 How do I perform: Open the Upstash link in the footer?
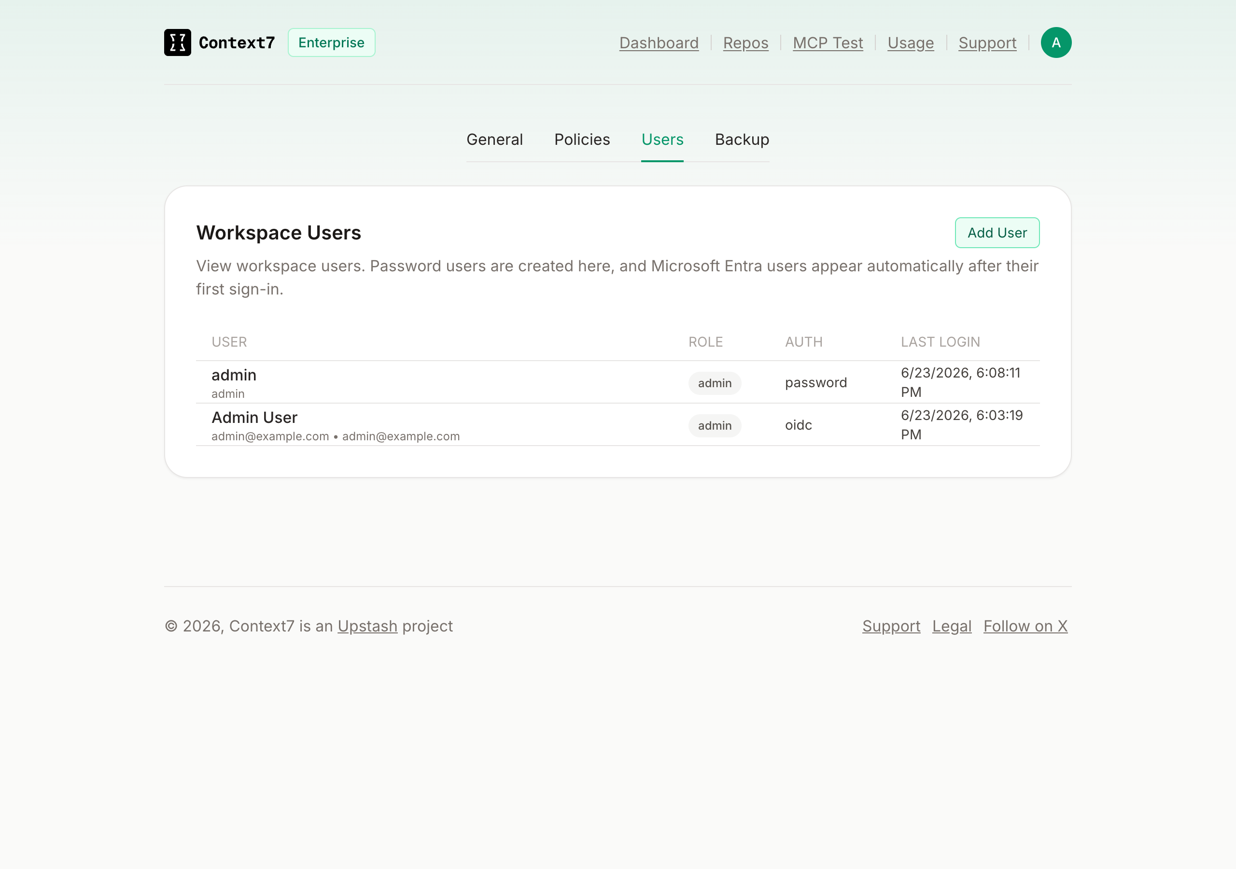click(367, 626)
